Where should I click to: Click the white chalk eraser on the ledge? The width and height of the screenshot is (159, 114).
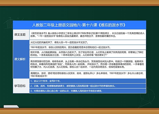[x=11, y=106]
